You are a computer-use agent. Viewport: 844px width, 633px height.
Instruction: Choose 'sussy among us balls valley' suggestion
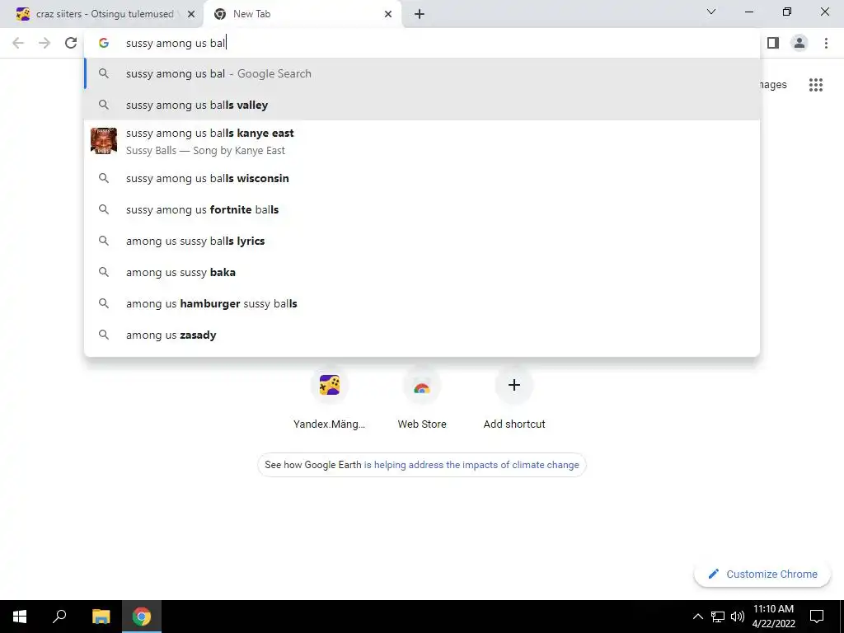[422, 105]
